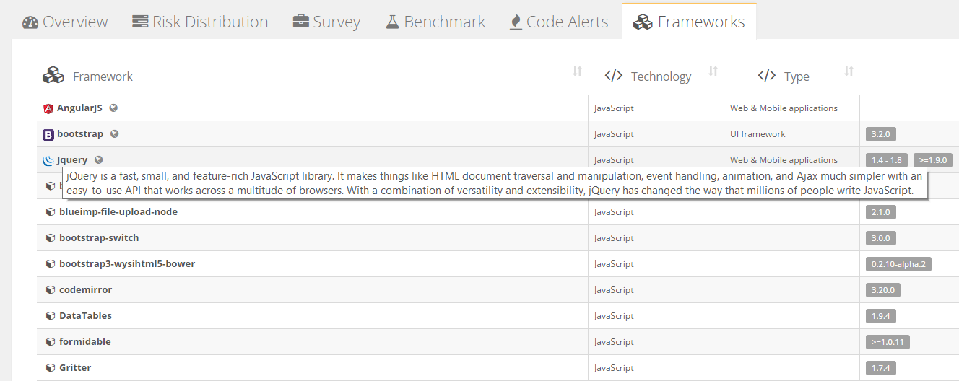
Task: Click the 1.7.4 version badge
Action: 880,368
